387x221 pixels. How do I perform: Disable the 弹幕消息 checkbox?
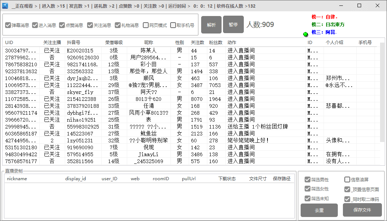pyautogui.click(x=8, y=25)
